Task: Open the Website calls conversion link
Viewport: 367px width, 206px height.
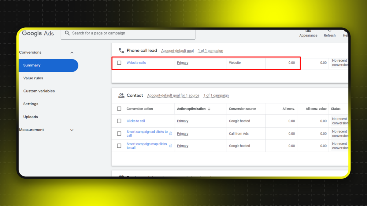Action: 136,63
